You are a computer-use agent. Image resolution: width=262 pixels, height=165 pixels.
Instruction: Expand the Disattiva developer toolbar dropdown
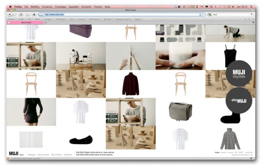pyautogui.click(x=12, y=19)
